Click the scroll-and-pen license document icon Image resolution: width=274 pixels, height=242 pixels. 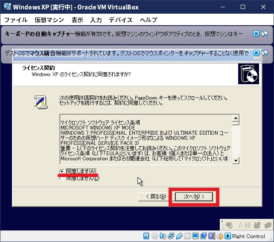(41, 102)
